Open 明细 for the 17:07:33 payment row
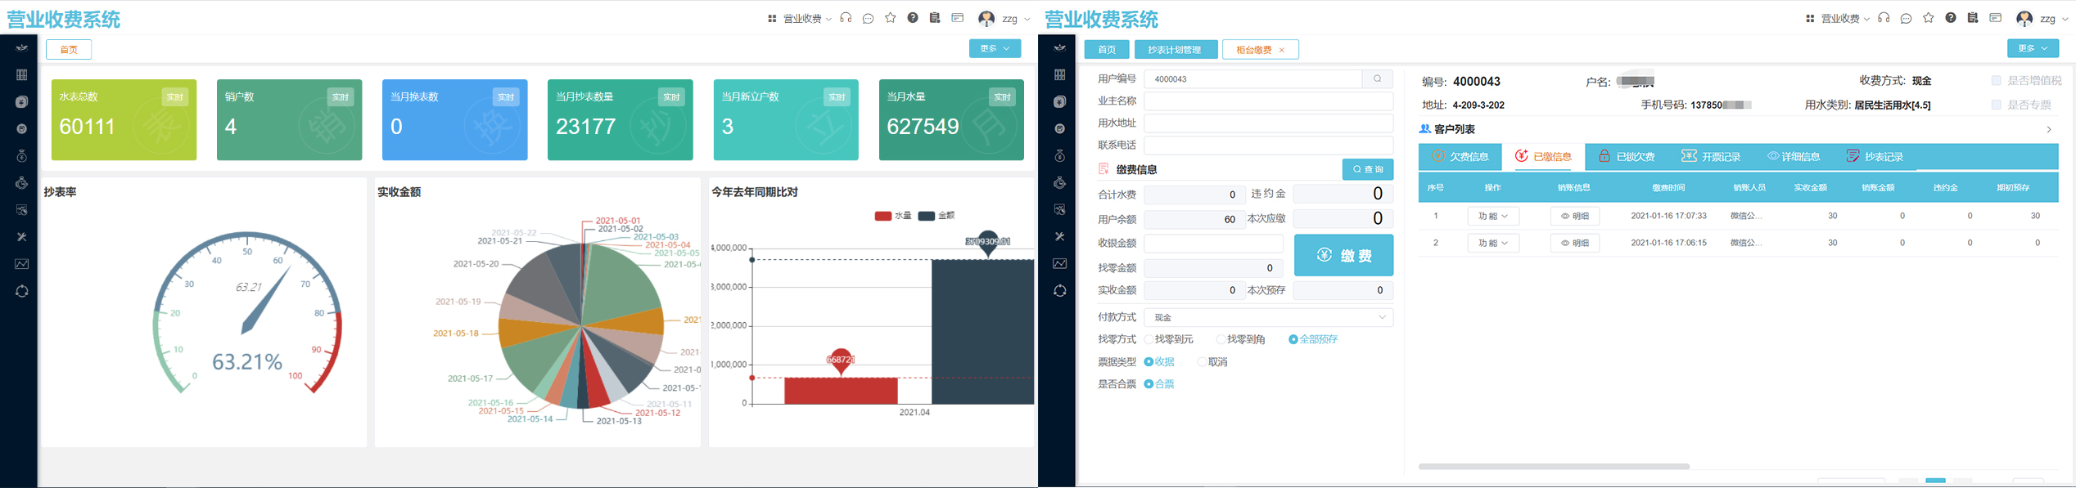The width and height of the screenshot is (2076, 488). click(x=1575, y=216)
